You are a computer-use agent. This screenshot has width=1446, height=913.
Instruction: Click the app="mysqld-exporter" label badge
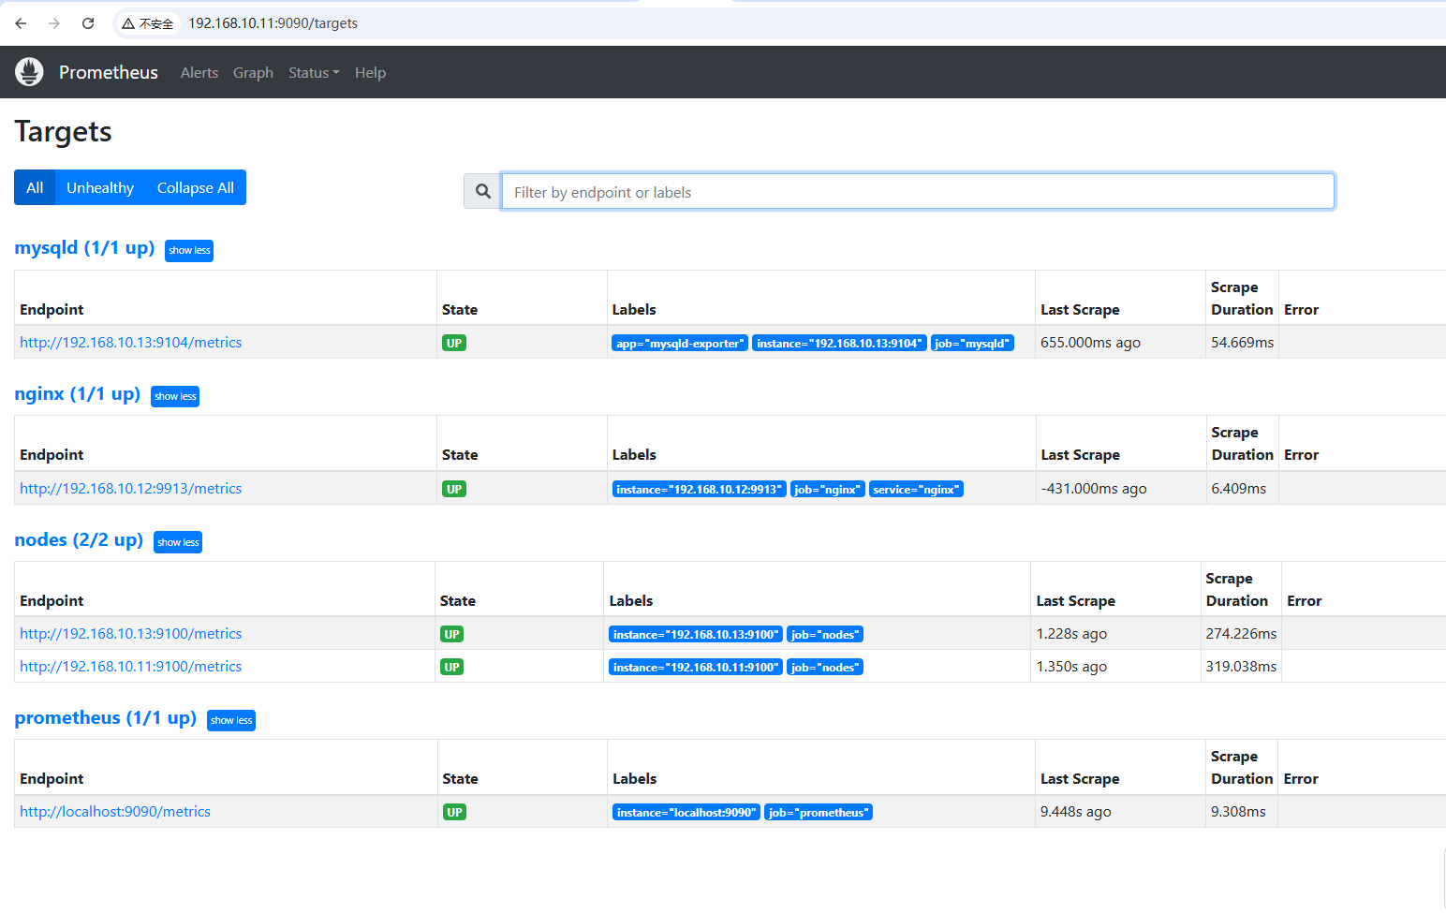click(x=680, y=344)
